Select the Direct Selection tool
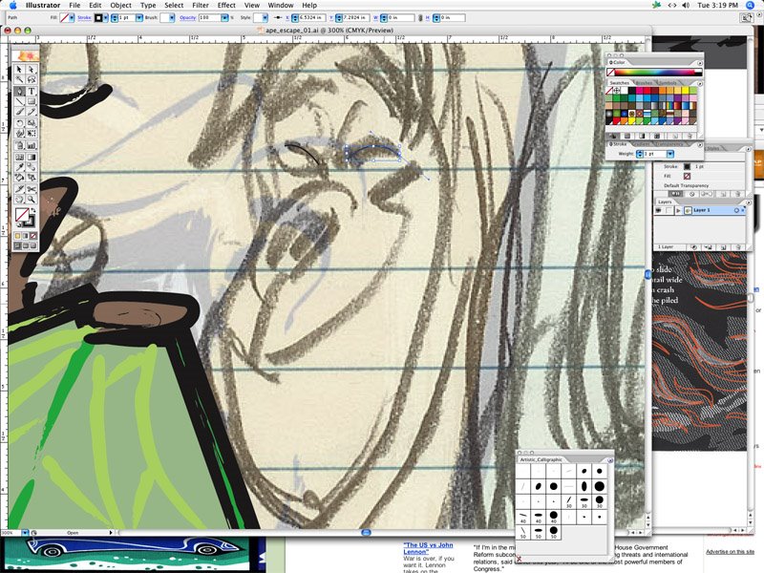 pyautogui.click(x=32, y=70)
